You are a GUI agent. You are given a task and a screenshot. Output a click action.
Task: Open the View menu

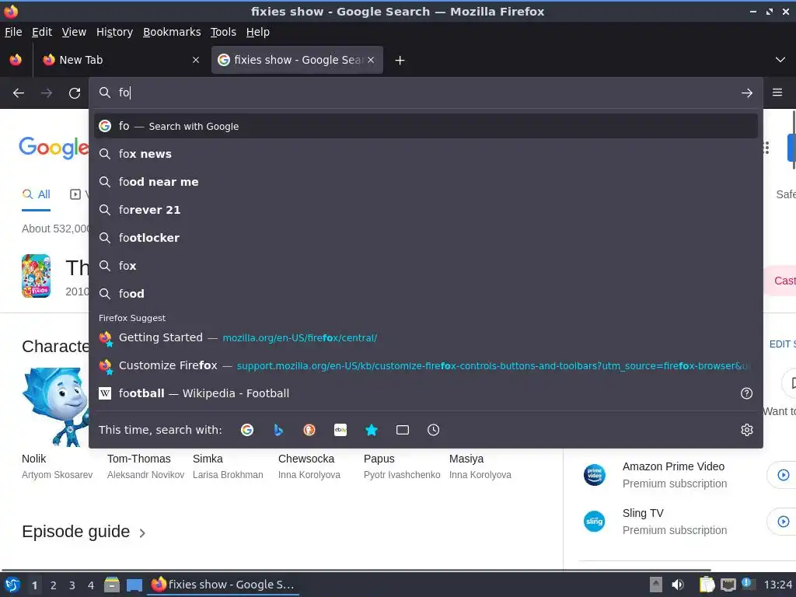click(74, 32)
